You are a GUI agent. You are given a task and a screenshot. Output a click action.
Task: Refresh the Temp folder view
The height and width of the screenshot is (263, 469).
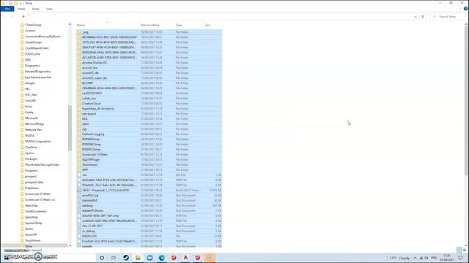[423, 17]
